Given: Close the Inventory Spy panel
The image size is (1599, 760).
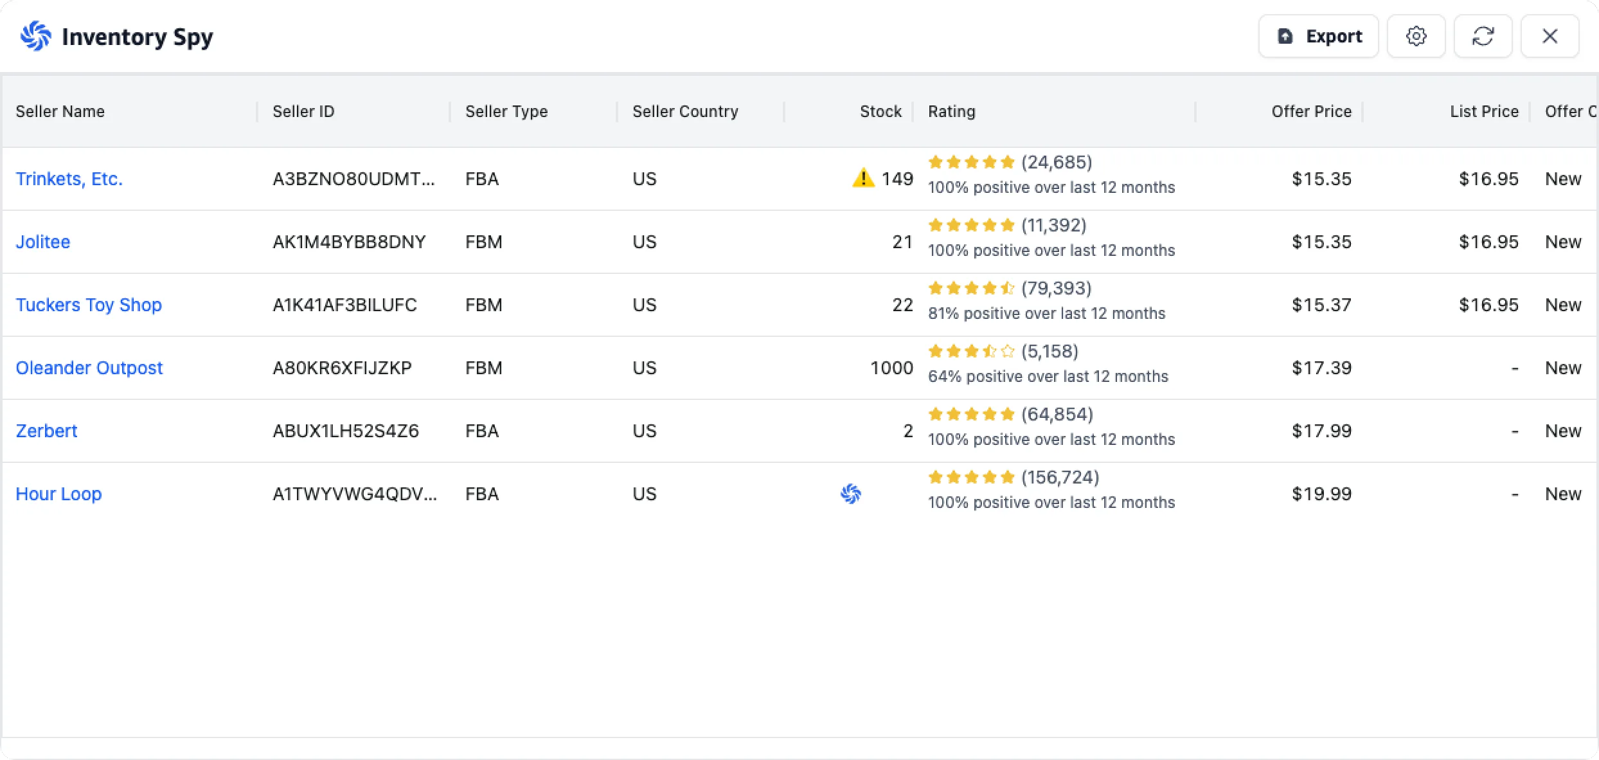Looking at the screenshot, I should [1550, 36].
